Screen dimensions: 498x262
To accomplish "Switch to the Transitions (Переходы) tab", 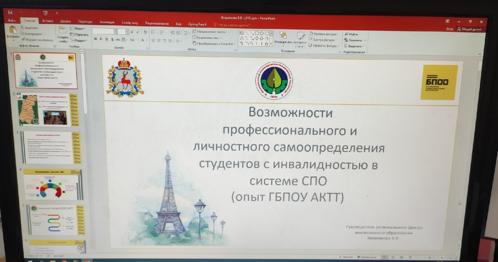I will (x=85, y=22).
